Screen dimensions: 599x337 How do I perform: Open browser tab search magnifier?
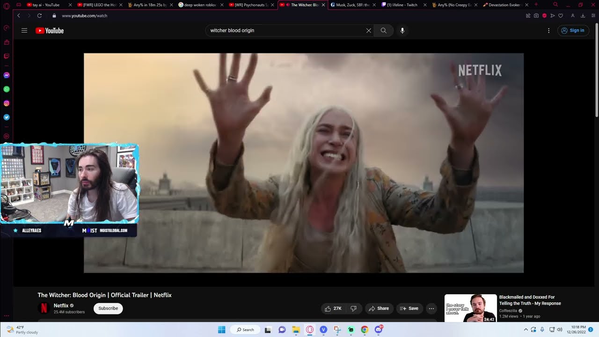(555, 5)
